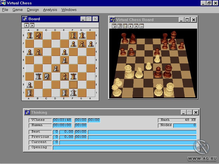The height and width of the screenshot is (164, 219).
Task: Select the silver rook on A1
Action: point(30,93)
